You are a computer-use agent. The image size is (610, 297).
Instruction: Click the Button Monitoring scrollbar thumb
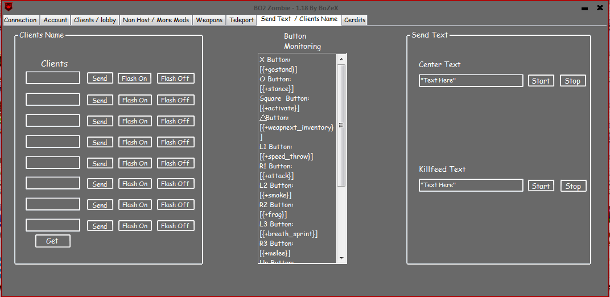click(341, 125)
